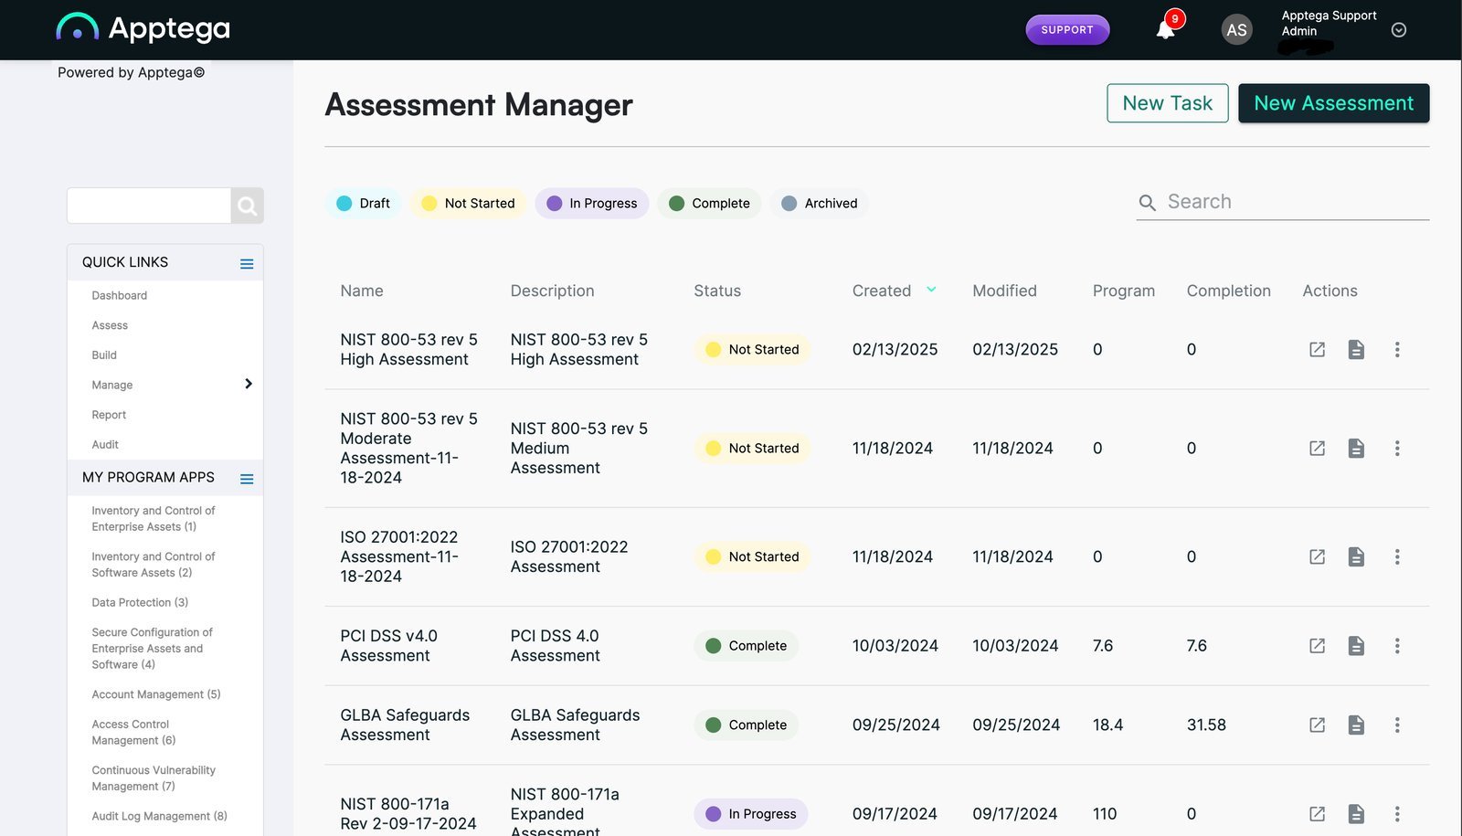
Task: Open document icon for GLBA Safeguards Assessment
Action: (x=1356, y=725)
